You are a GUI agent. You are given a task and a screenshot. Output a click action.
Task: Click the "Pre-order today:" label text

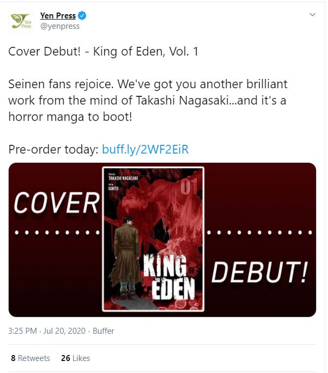point(53,149)
